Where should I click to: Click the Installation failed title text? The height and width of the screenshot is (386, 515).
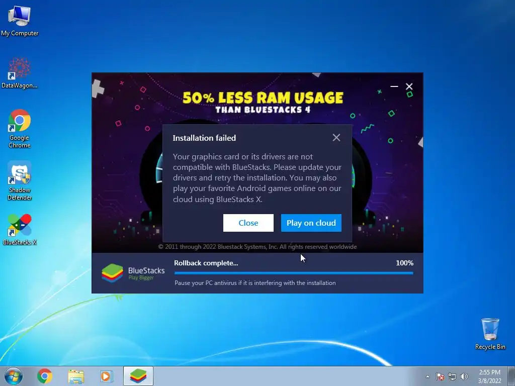tap(204, 138)
